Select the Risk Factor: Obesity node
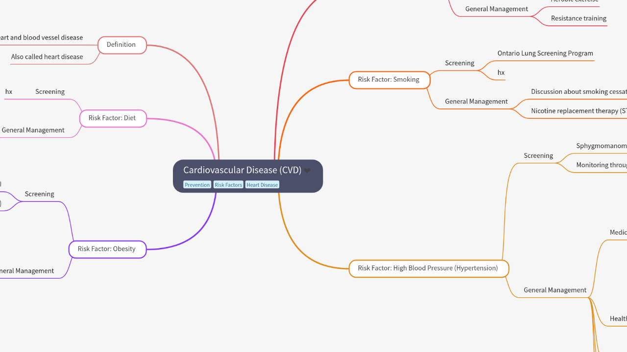627x352 pixels. click(107, 249)
